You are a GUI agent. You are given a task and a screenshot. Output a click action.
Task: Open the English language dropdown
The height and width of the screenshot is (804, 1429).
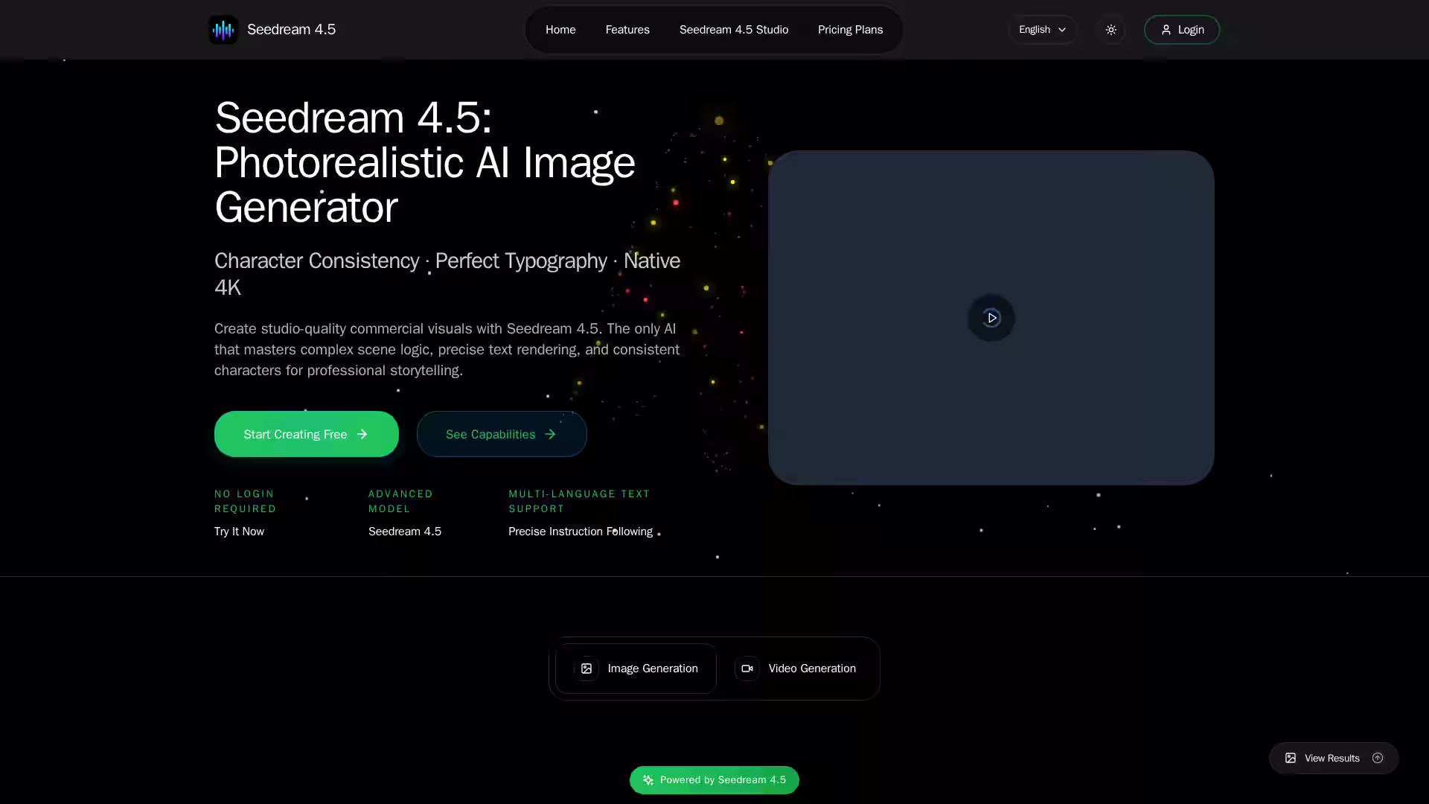[1042, 30]
